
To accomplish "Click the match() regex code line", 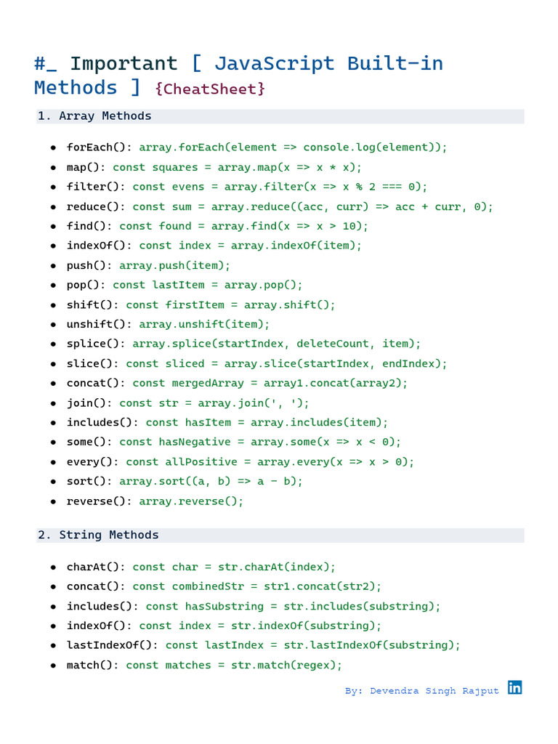I will point(233,665).
